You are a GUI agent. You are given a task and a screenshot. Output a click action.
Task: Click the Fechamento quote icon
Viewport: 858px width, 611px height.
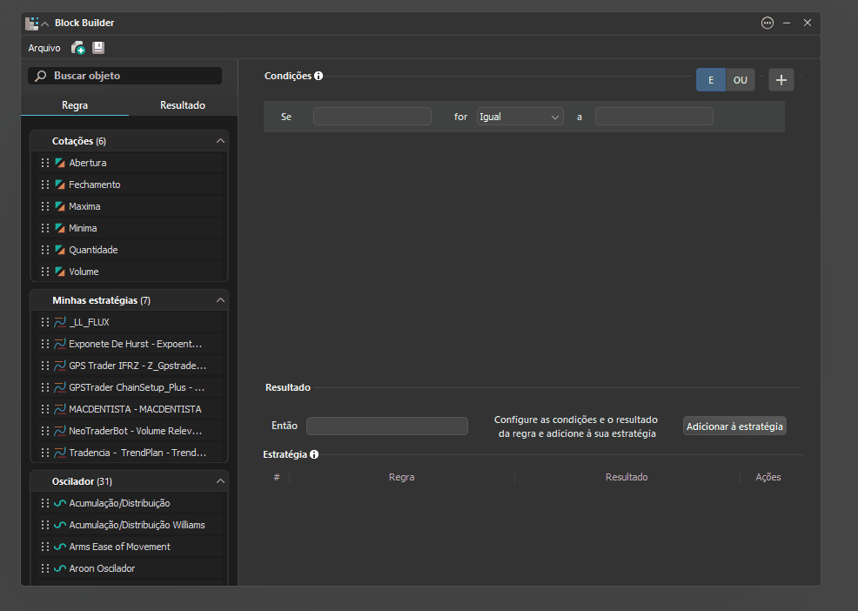pos(60,185)
